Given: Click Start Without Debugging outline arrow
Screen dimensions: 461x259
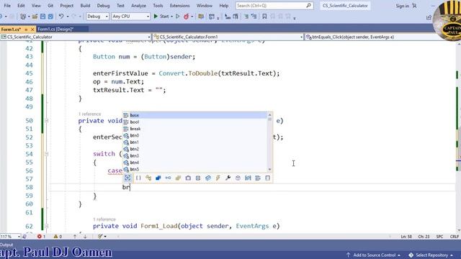Looking at the screenshot, I should (178, 17).
